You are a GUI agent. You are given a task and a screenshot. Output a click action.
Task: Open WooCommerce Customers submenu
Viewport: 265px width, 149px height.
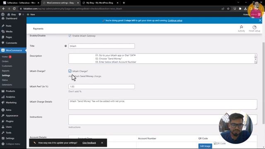coord(7,66)
